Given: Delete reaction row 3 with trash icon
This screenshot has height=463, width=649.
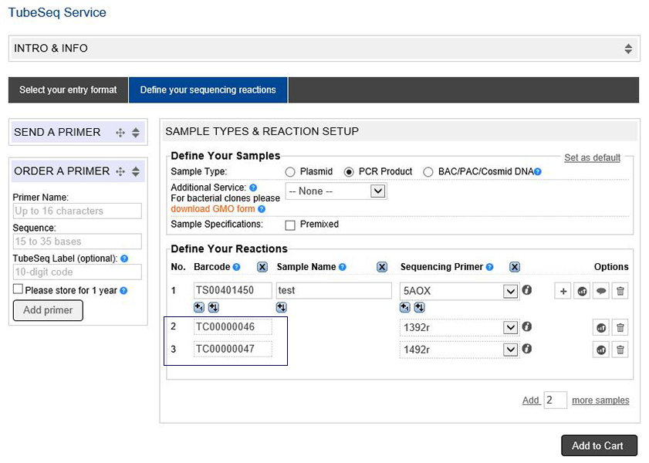Looking at the screenshot, I should pos(620,350).
